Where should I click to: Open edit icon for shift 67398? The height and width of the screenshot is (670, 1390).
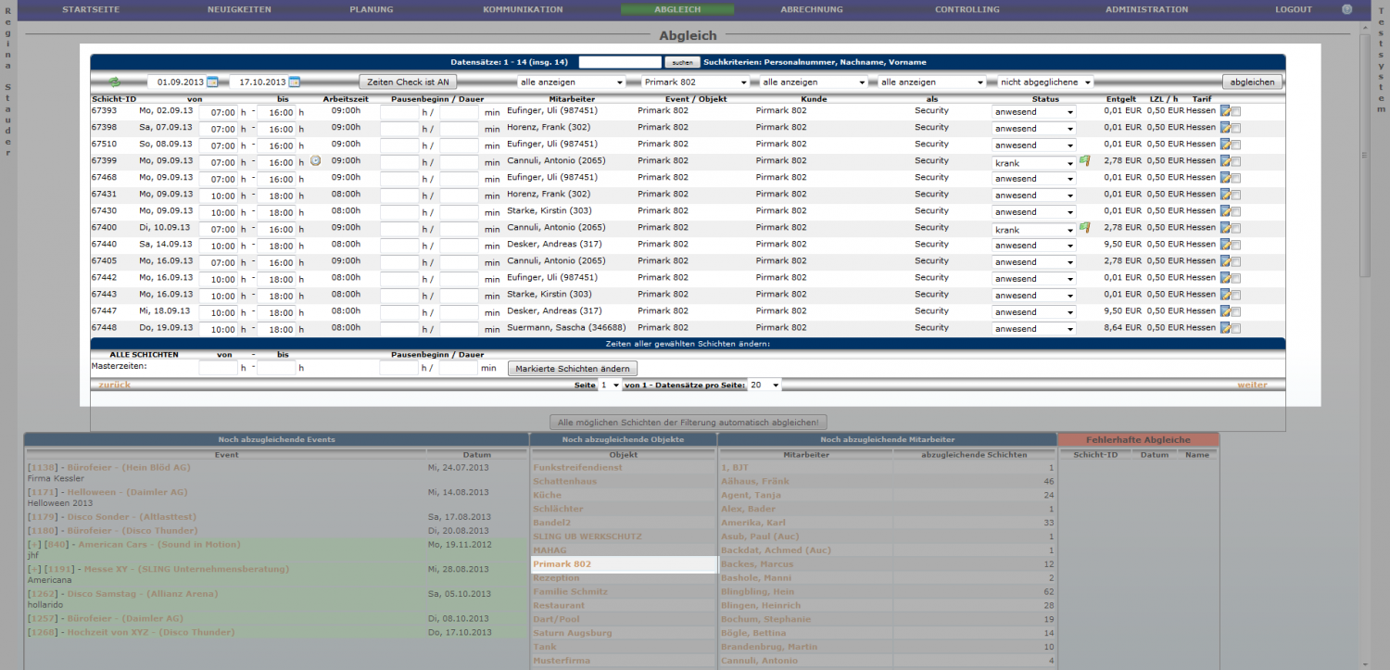1225,128
